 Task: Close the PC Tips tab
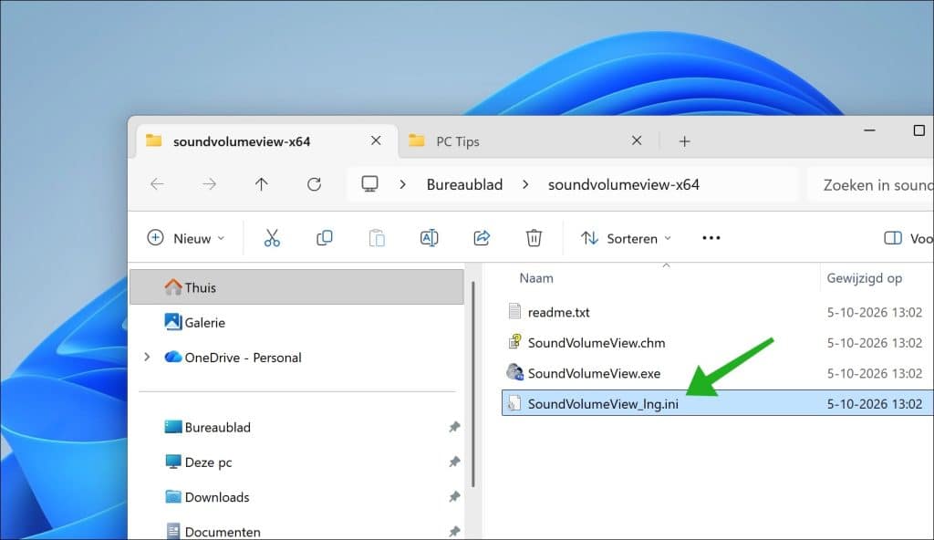click(x=637, y=140)
